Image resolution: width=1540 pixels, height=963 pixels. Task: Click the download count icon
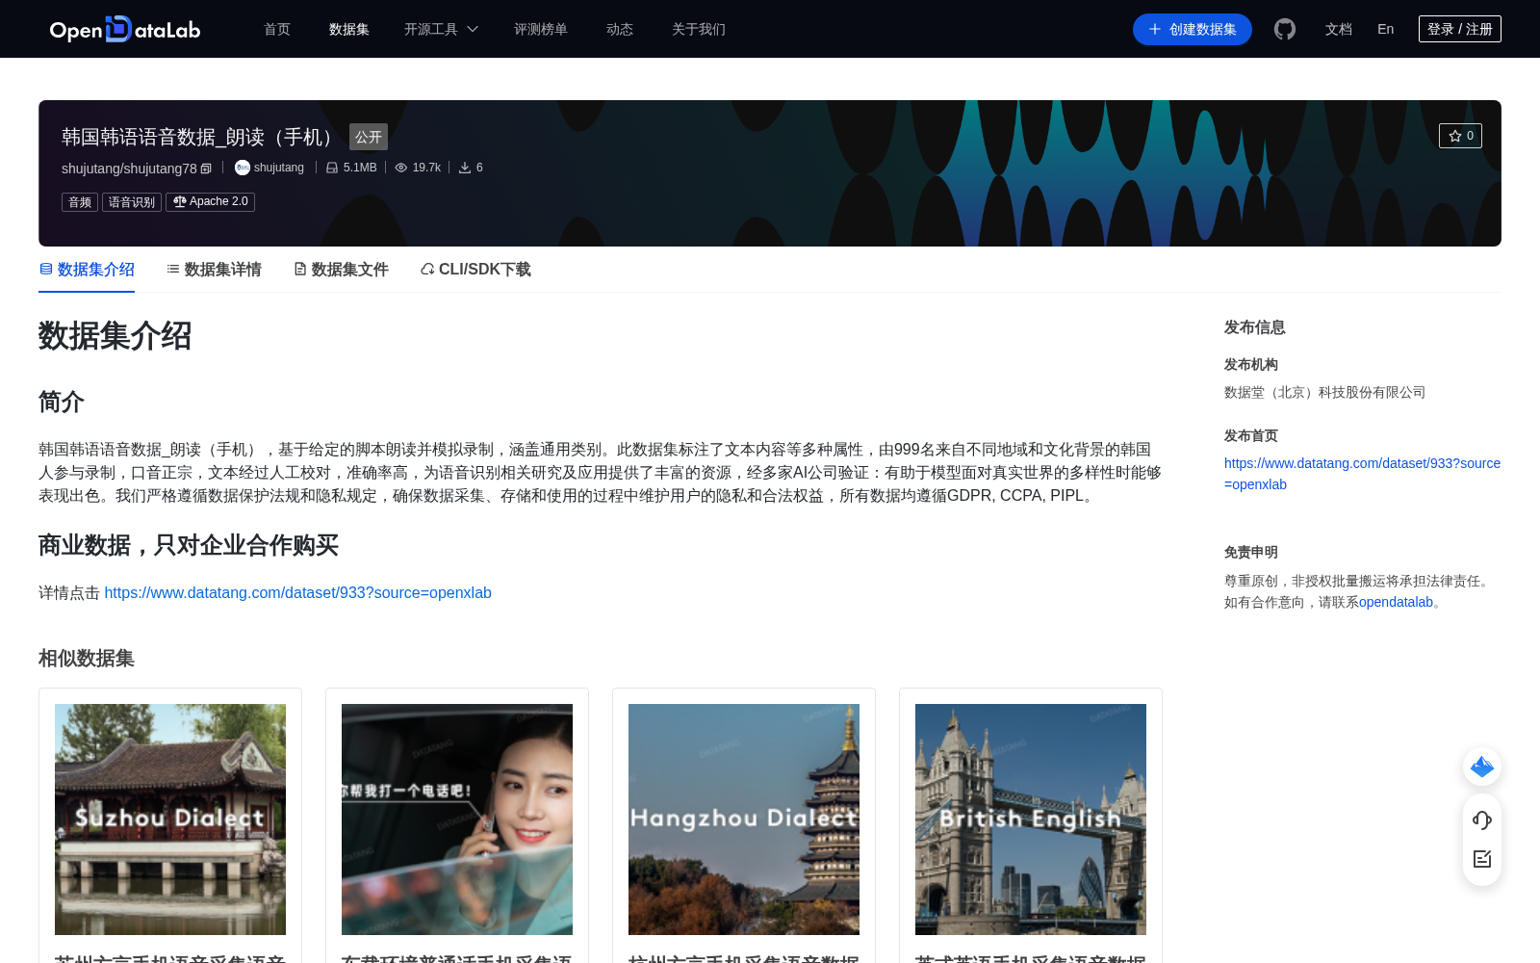(x=465, y=168)
